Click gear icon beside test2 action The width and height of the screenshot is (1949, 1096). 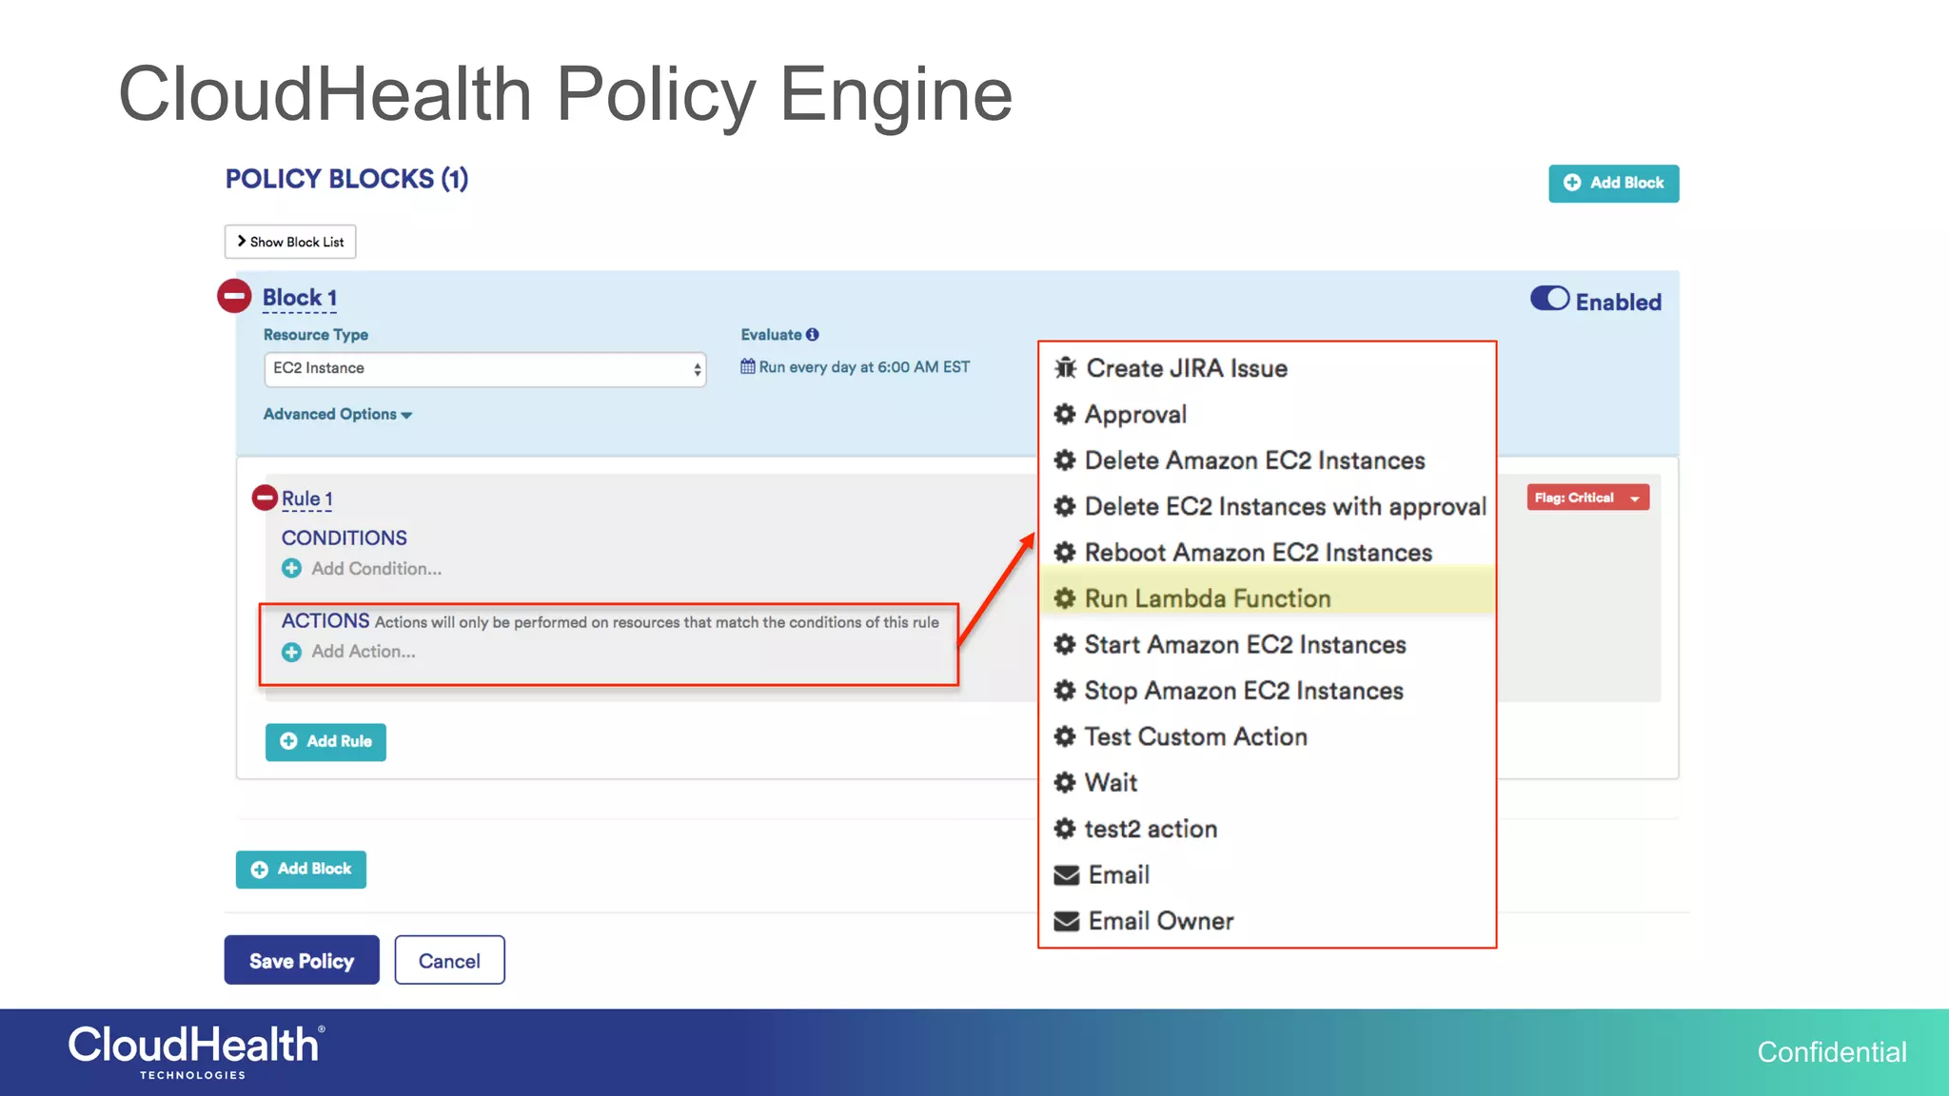tap(1065, 829)
